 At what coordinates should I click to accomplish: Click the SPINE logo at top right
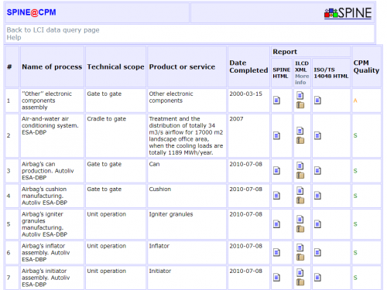click(x=348, y=13)
